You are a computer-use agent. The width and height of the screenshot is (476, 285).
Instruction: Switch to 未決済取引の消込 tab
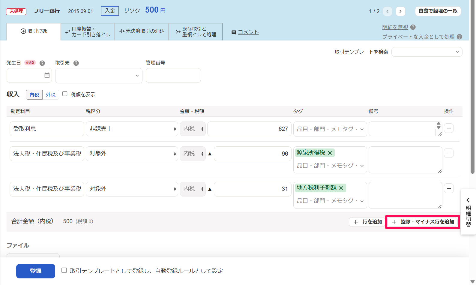pyautogui.click(x=142, y=31)
